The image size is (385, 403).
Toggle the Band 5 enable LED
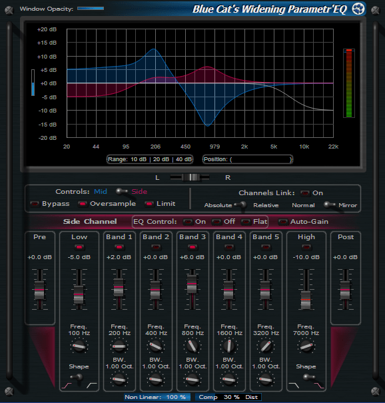[266, 247]
